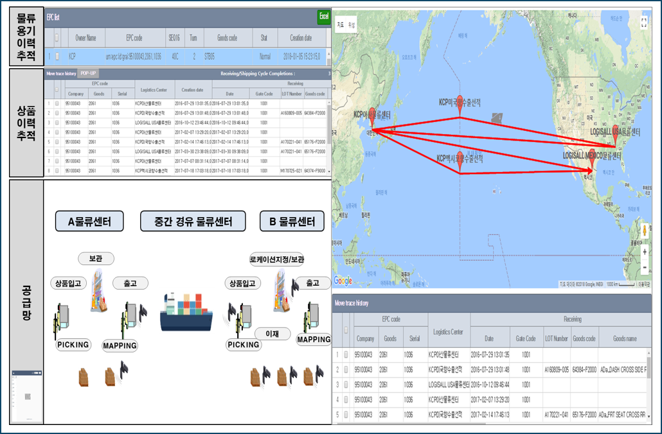The width and height of the screenshot is (662, 434).
Task: Check row 8 in the left trace table
Action: [x=57, y=171]
